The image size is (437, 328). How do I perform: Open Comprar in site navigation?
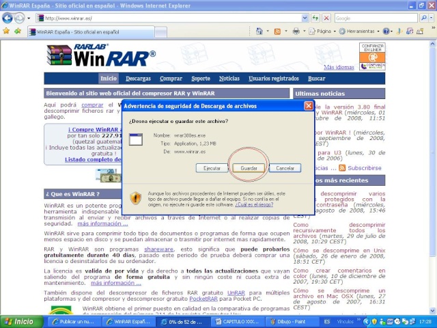point(171,79)
